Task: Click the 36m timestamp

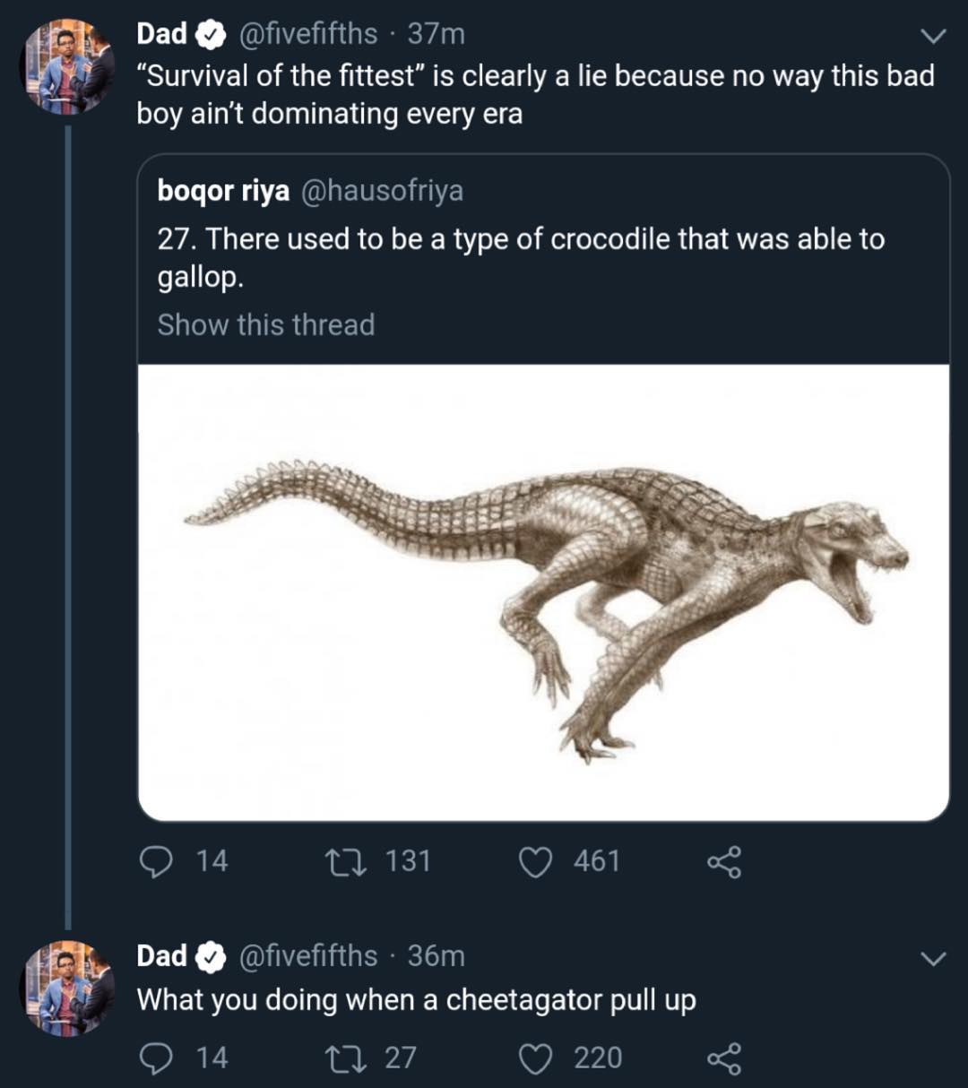Action: point(436,956)
